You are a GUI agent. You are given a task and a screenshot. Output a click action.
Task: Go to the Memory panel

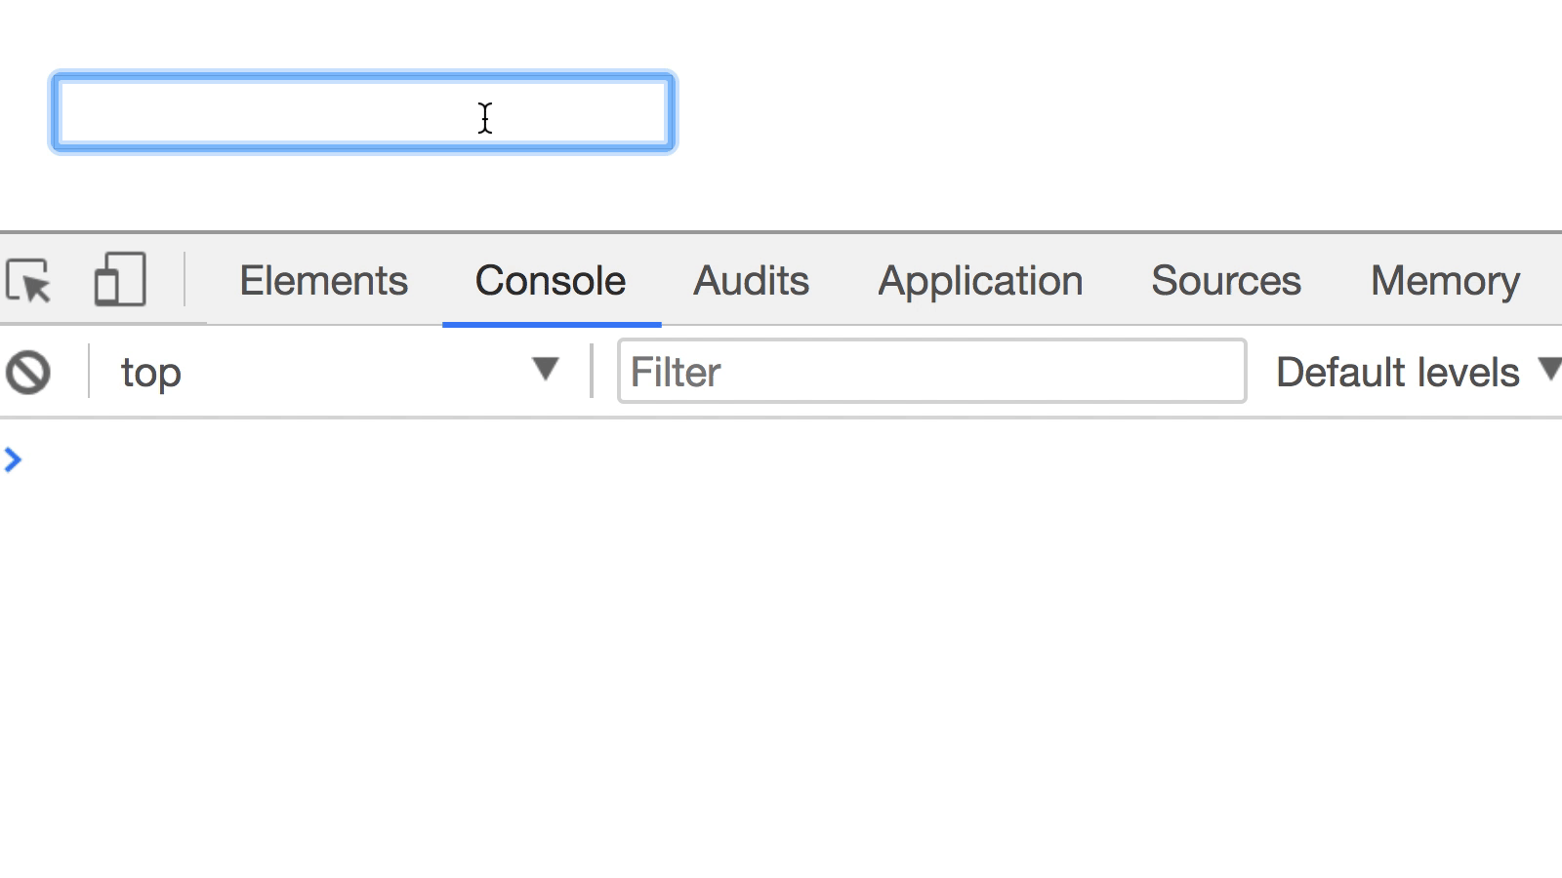pos(1443,281)
